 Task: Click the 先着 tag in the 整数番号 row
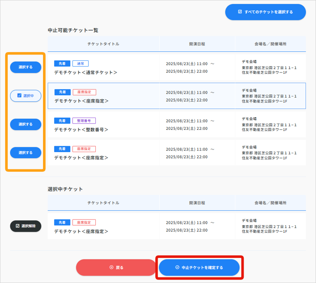[62, 121]
